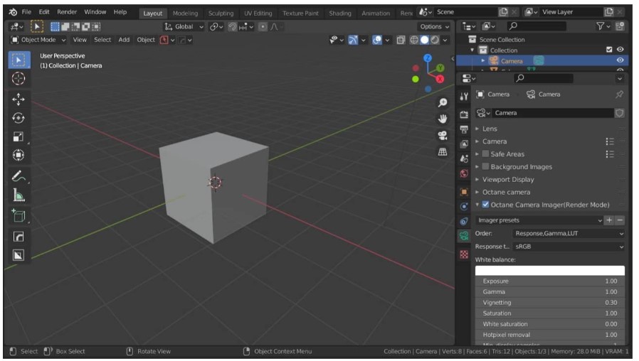Click the Exposure value field
This screenshot has width=639, height=361.
549,281
